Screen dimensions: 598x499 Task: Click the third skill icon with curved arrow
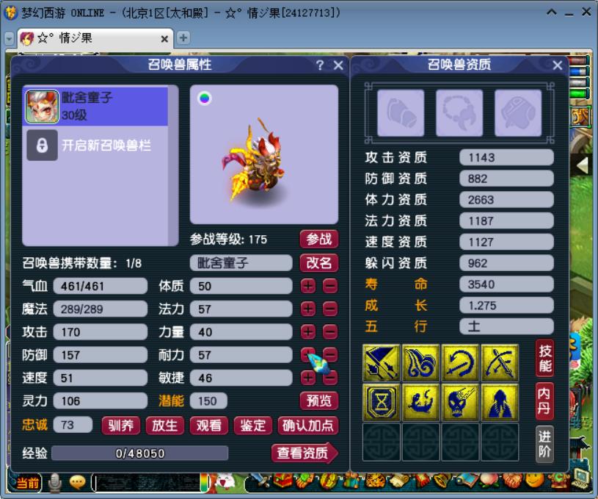tap(460, 362)
